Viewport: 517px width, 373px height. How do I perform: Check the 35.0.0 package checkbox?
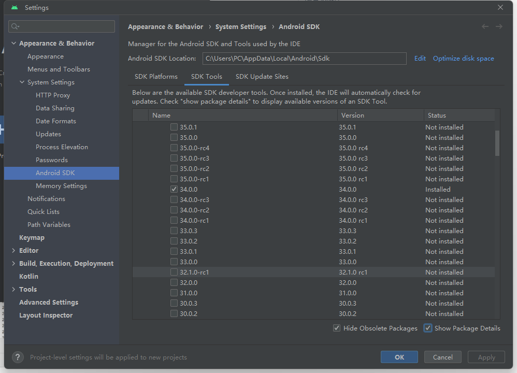pyautogui.click(x=174, y=137)
